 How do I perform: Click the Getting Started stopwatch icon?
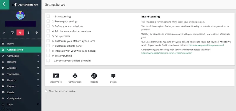(3, 50)
